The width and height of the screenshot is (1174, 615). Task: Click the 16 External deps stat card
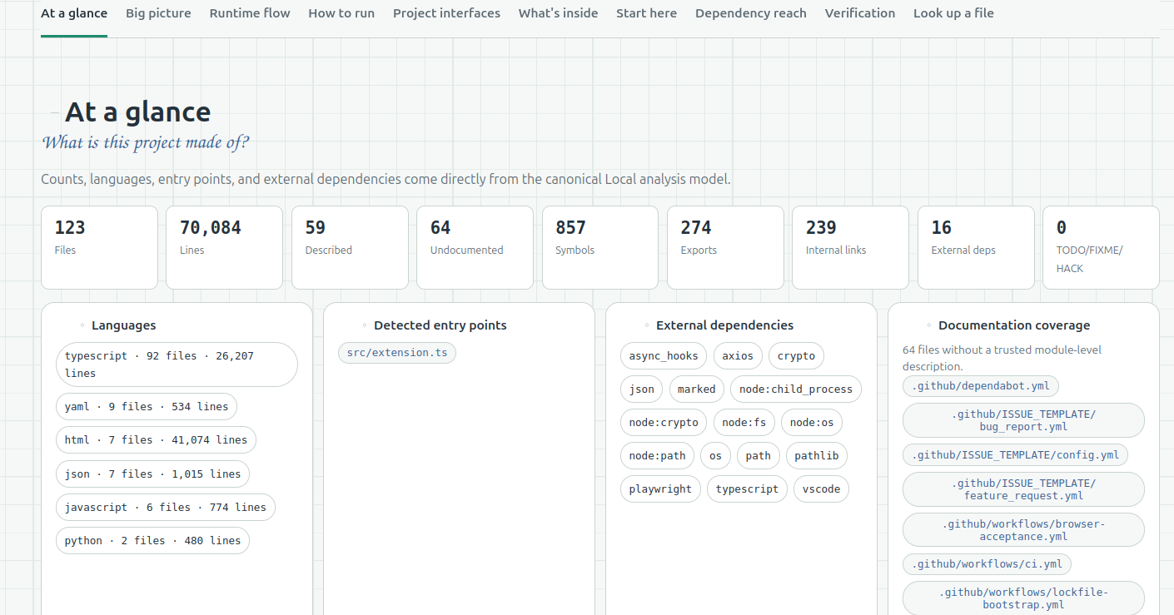point(976,248)
